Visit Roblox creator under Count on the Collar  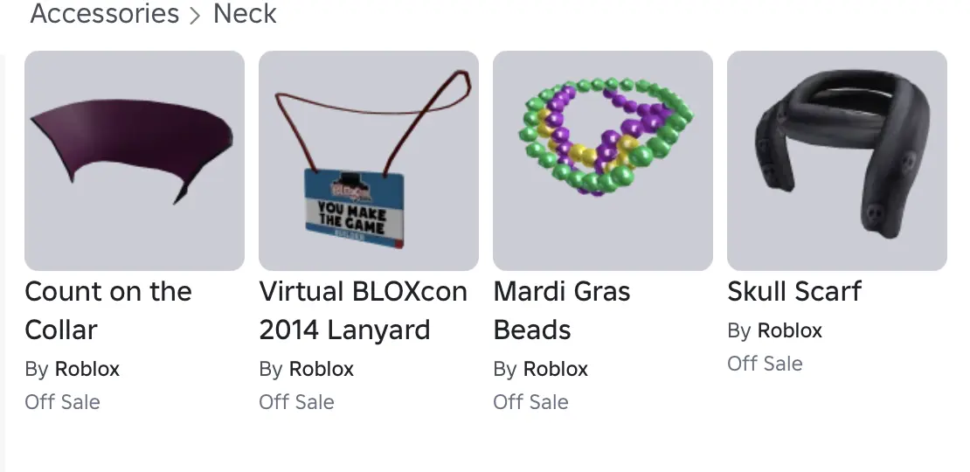[87, 370]
